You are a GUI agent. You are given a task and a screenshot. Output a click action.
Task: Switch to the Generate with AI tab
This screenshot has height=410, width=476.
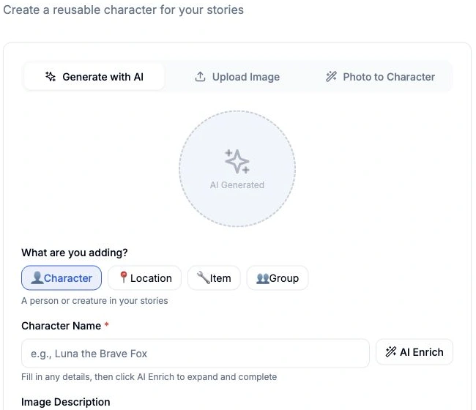point(94,77)
